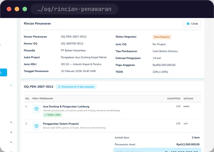Click the refresh icon in Penawaran ke-2 badge
The width and height of the screenshot is (214, 152).
click(x=59, y=87)
